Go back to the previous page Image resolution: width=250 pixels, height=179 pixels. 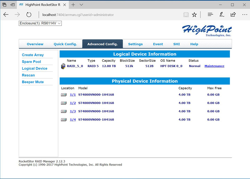point(6,15)
